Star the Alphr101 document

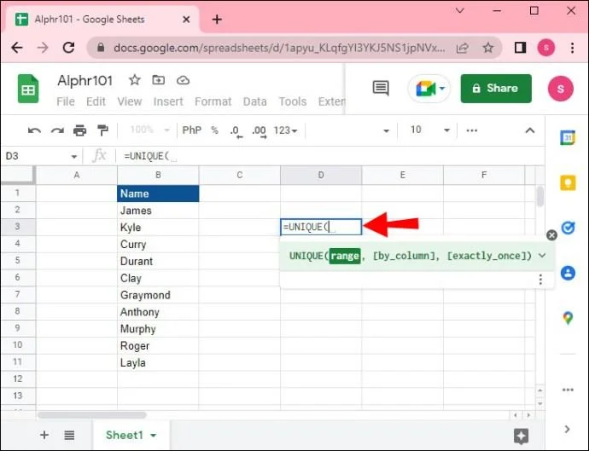(135, 80)
